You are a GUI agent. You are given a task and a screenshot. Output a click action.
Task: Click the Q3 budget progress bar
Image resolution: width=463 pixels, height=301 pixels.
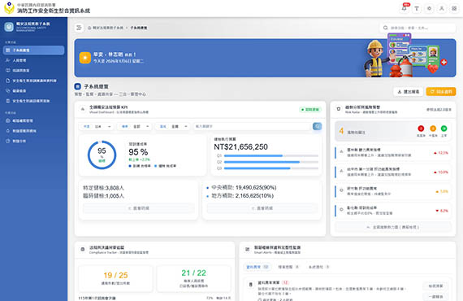pos(271,168)
